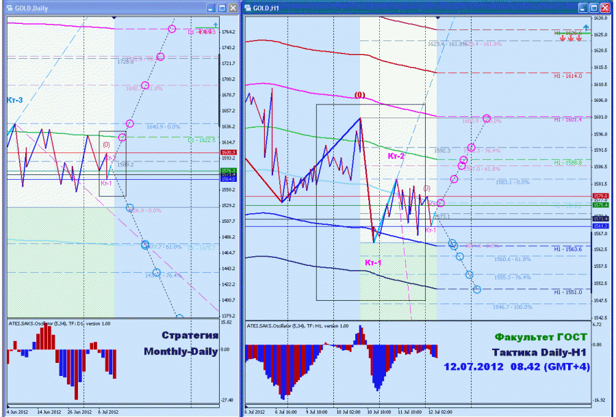Click the '12 Jul 02:00' time on H1 axis
Viewport: 616px width, 417px height.
pos(440,412)
